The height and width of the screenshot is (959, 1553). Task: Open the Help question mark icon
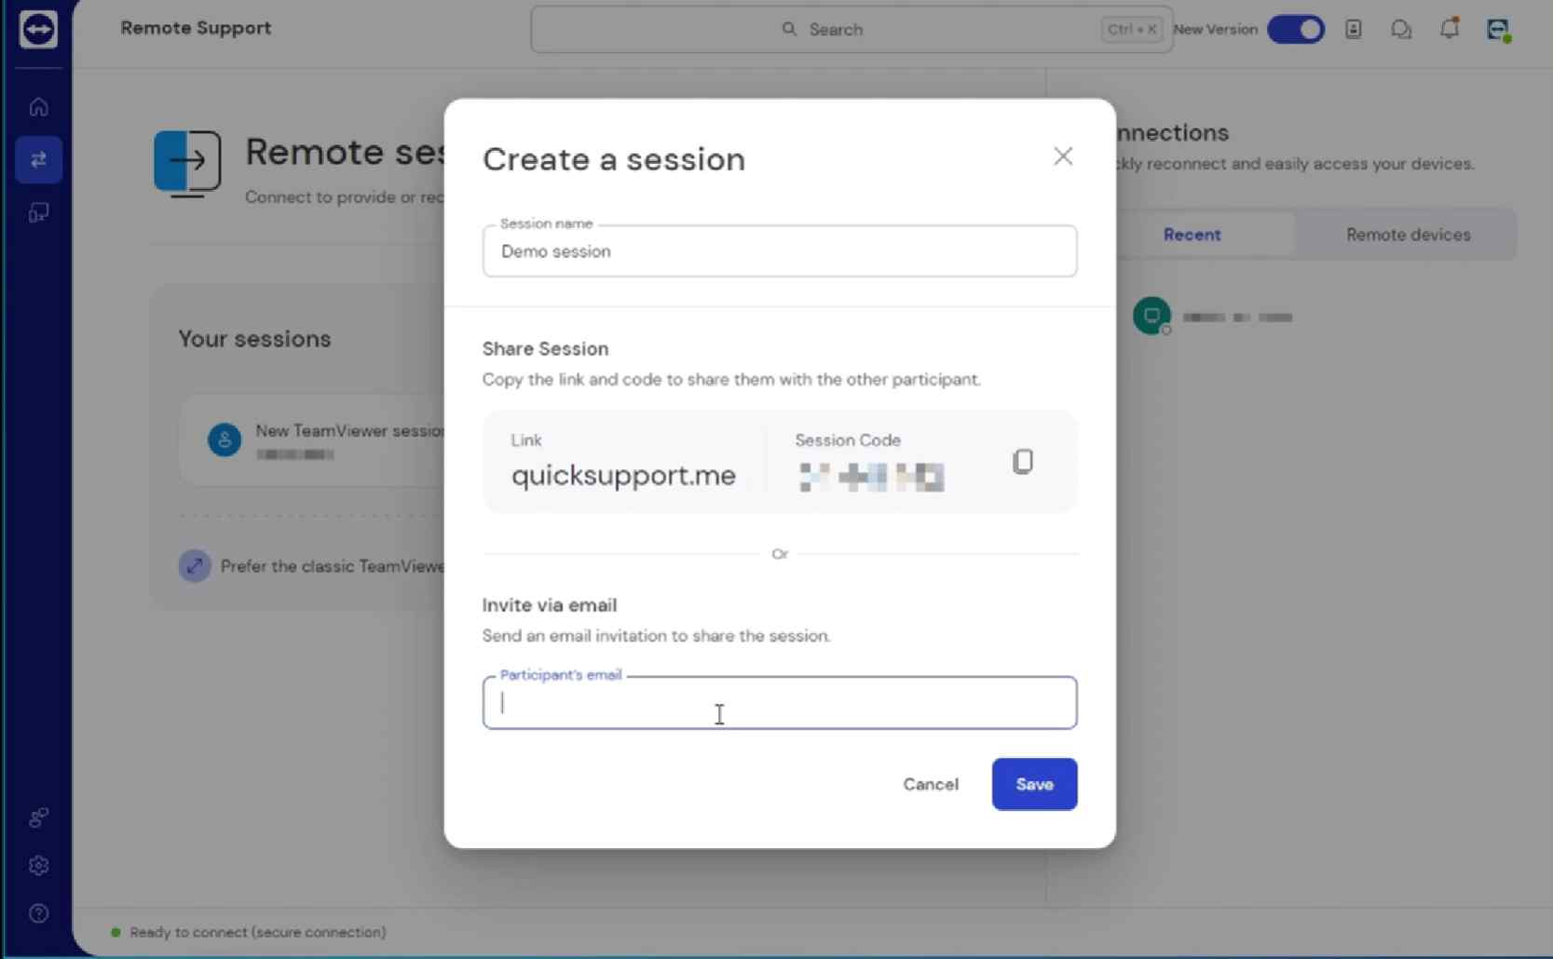coord(38,913)
